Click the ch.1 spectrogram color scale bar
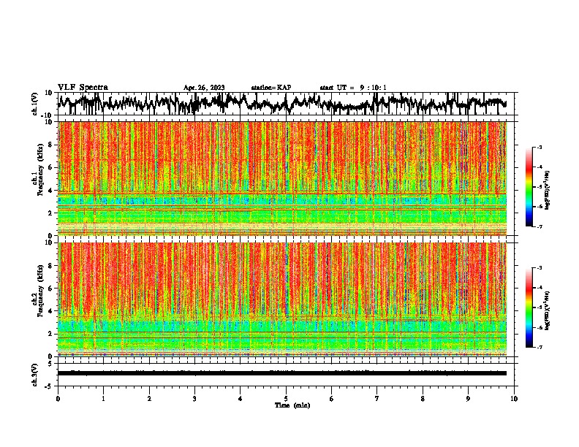The width and height of the screenshot is (579, 447). coord(529,187)
